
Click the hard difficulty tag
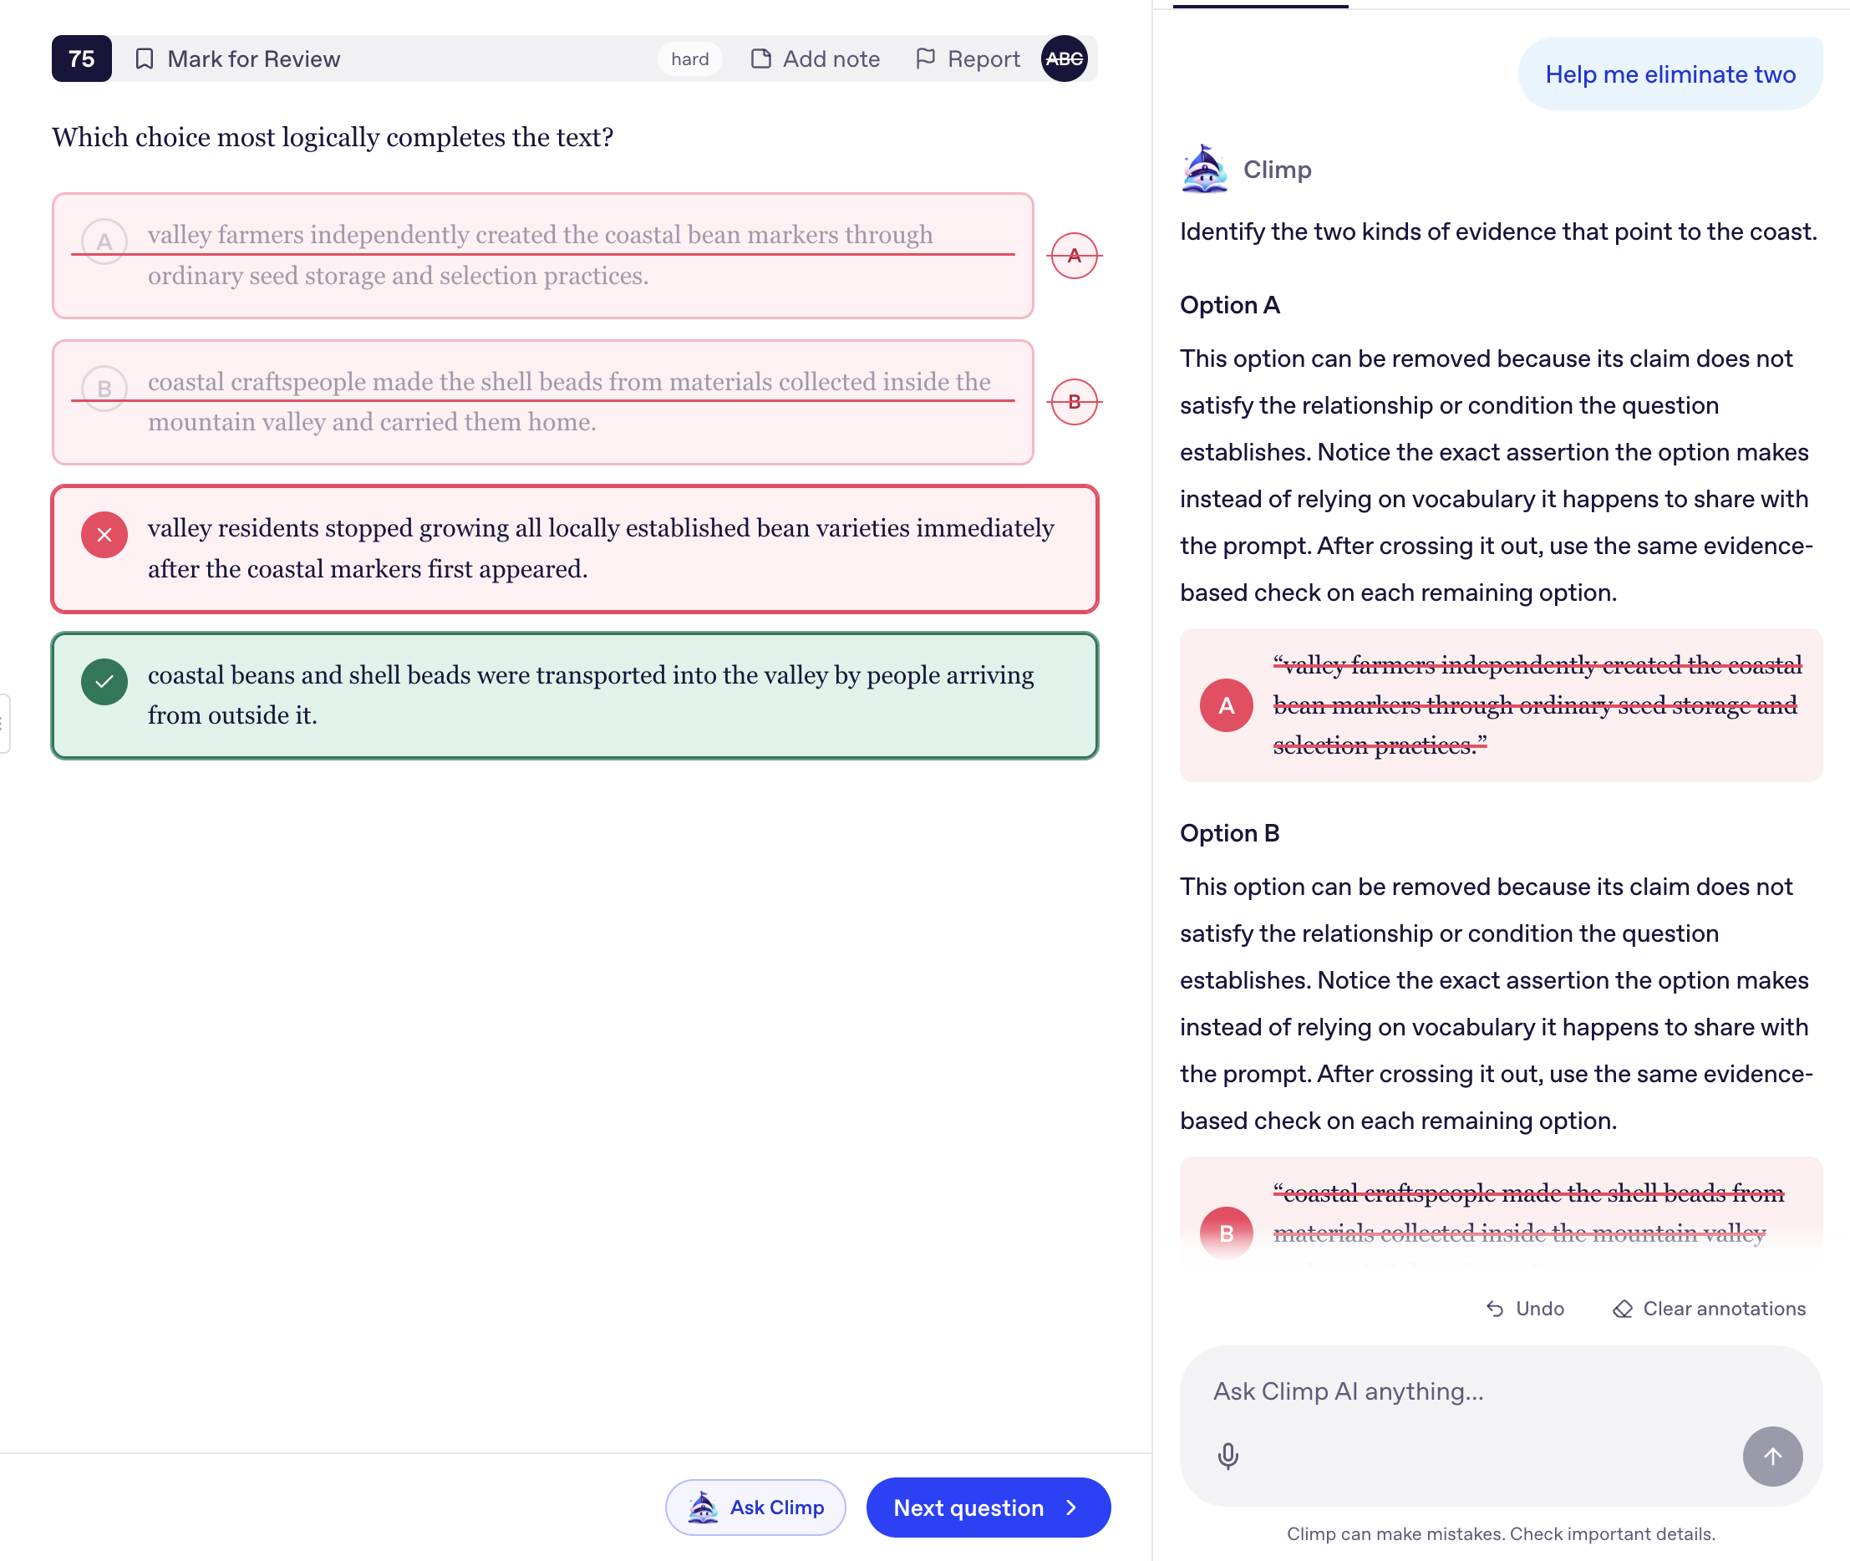pos(689,58)
